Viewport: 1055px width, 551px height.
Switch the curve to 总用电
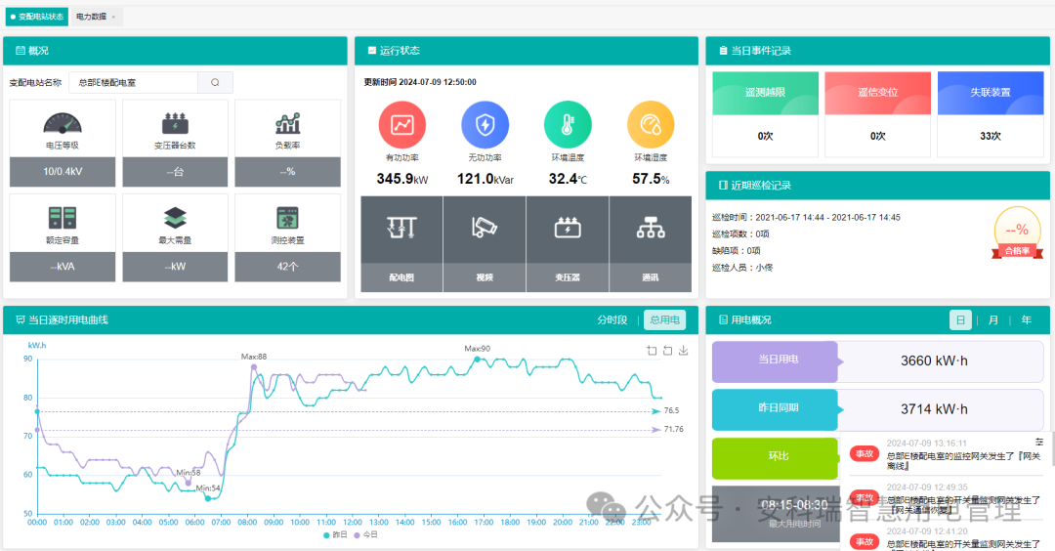click(665, 320)
